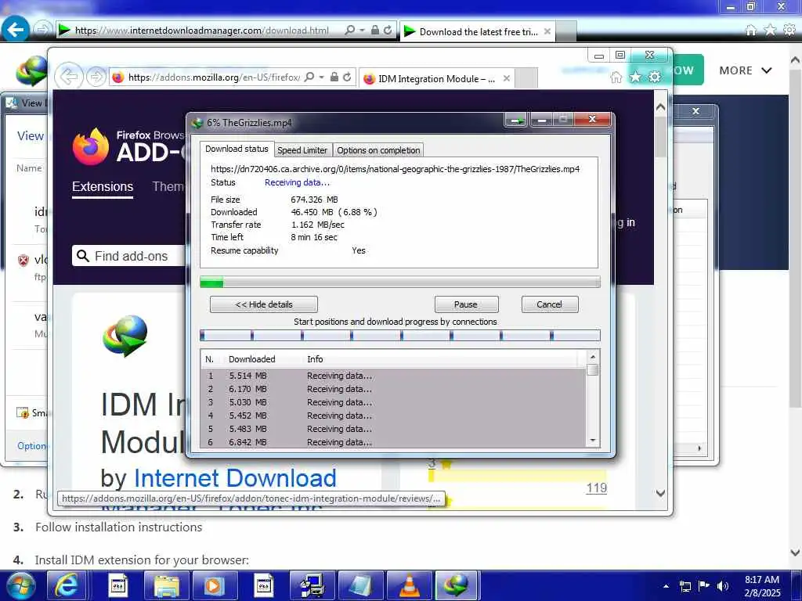Screen dimensions: 802x601
Task: Click forward arrow in outer Internet Explorer window
Action: point(43,29)
